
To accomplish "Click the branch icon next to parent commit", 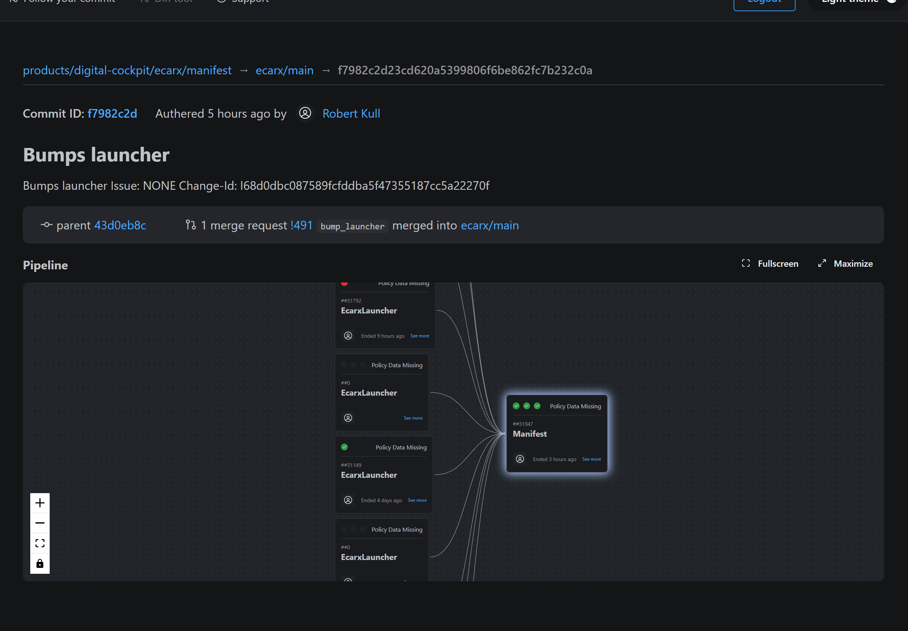I will pos(46,225).
